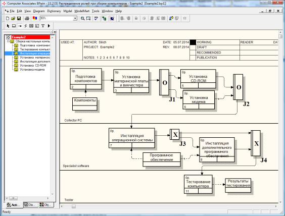The height and width of the screenshot is (216, 285).
Task: Switch to the Objects explorer tab
Action: coord(46,205)
